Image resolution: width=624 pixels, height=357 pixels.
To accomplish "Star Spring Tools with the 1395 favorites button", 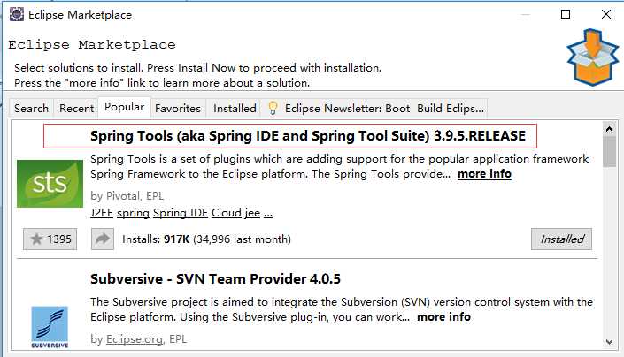I will click(50, 239).
